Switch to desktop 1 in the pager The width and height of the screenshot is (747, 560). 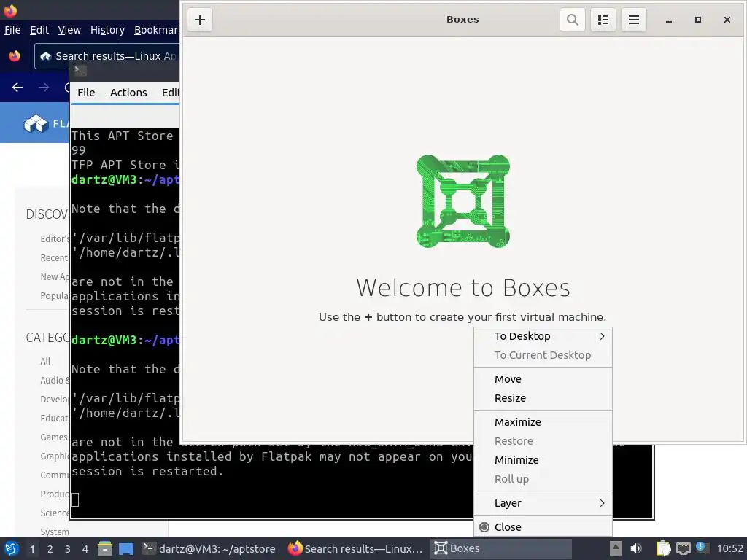click(32, 549)
